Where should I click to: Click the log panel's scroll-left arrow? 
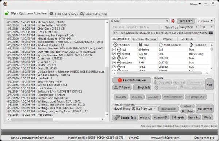[x=9, y=119]
